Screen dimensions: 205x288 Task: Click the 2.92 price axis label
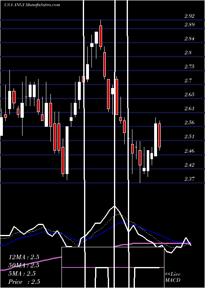(189, 16)
